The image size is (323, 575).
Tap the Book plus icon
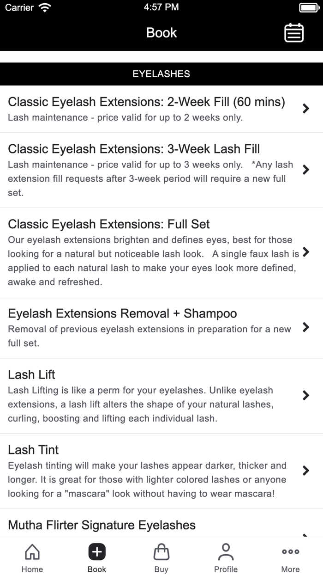click(97, 552)
